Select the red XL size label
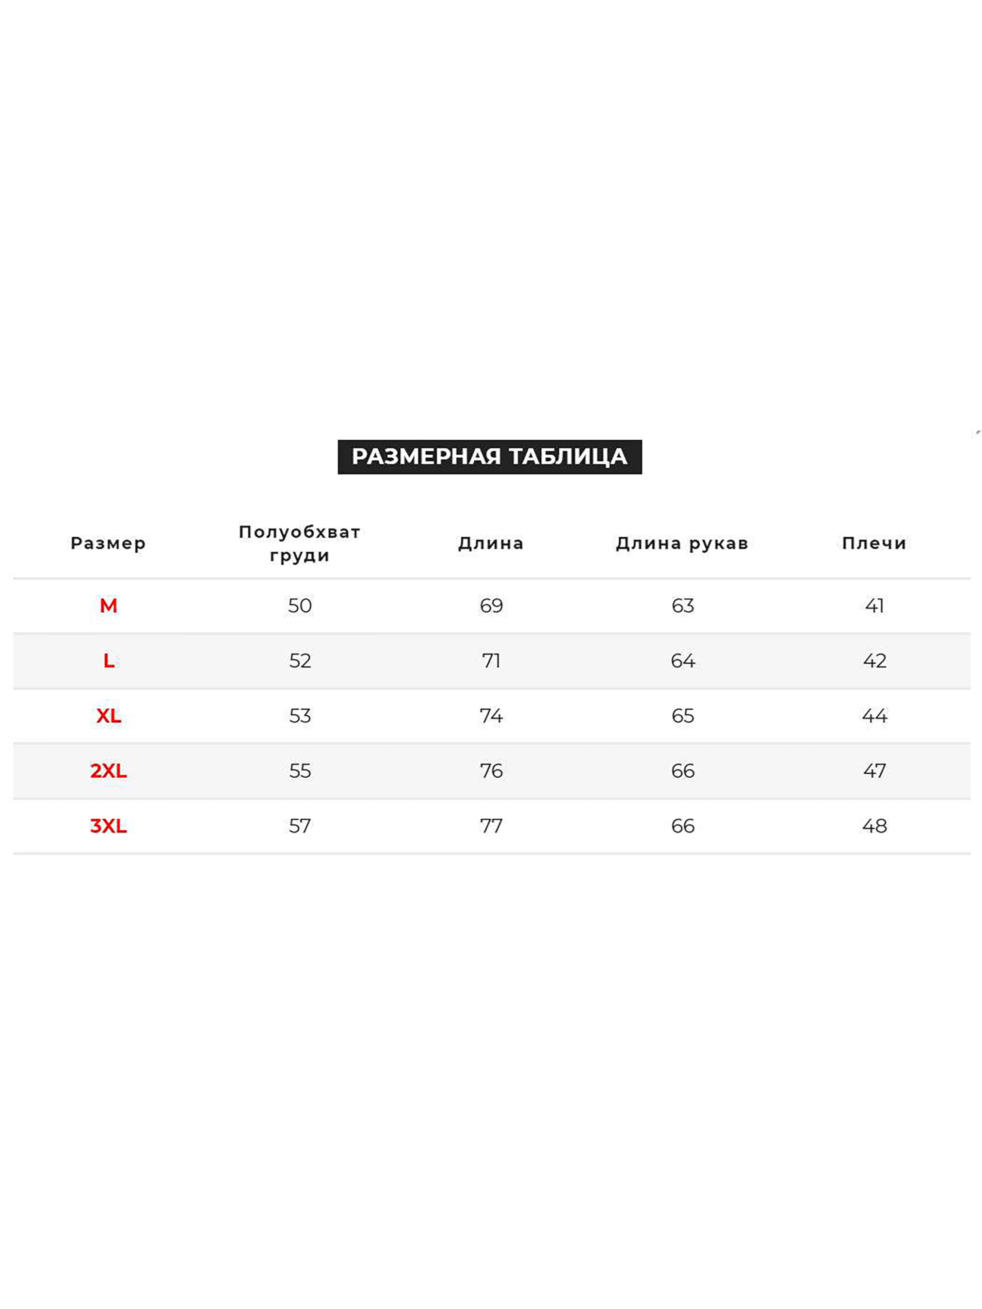982x1309 pixels. (108, 716)
